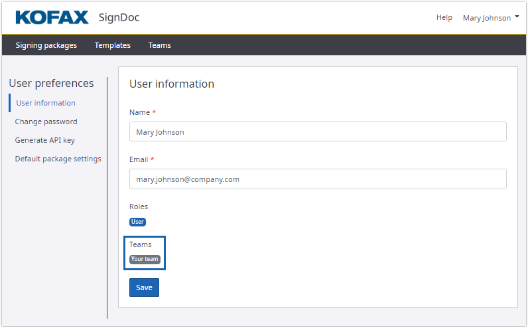Screen dimensions: 528x328
Task: Open the Help link
Action: point(444,18)
